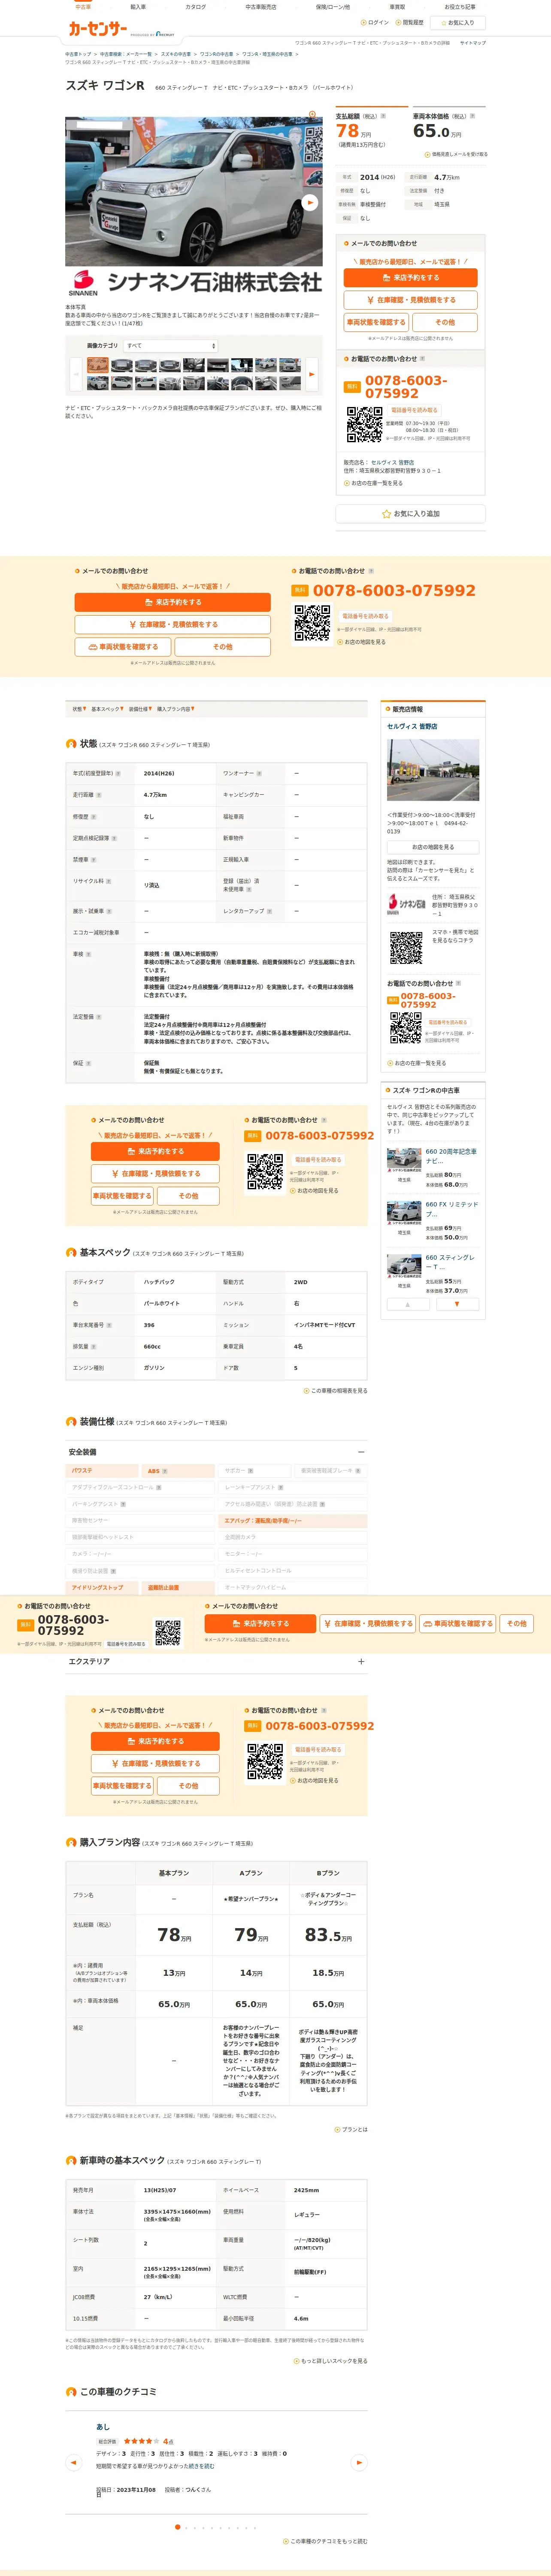551x2576 pixels.
Task: Click 価格見直しメールを受け取る link
Action: point(457,154)
